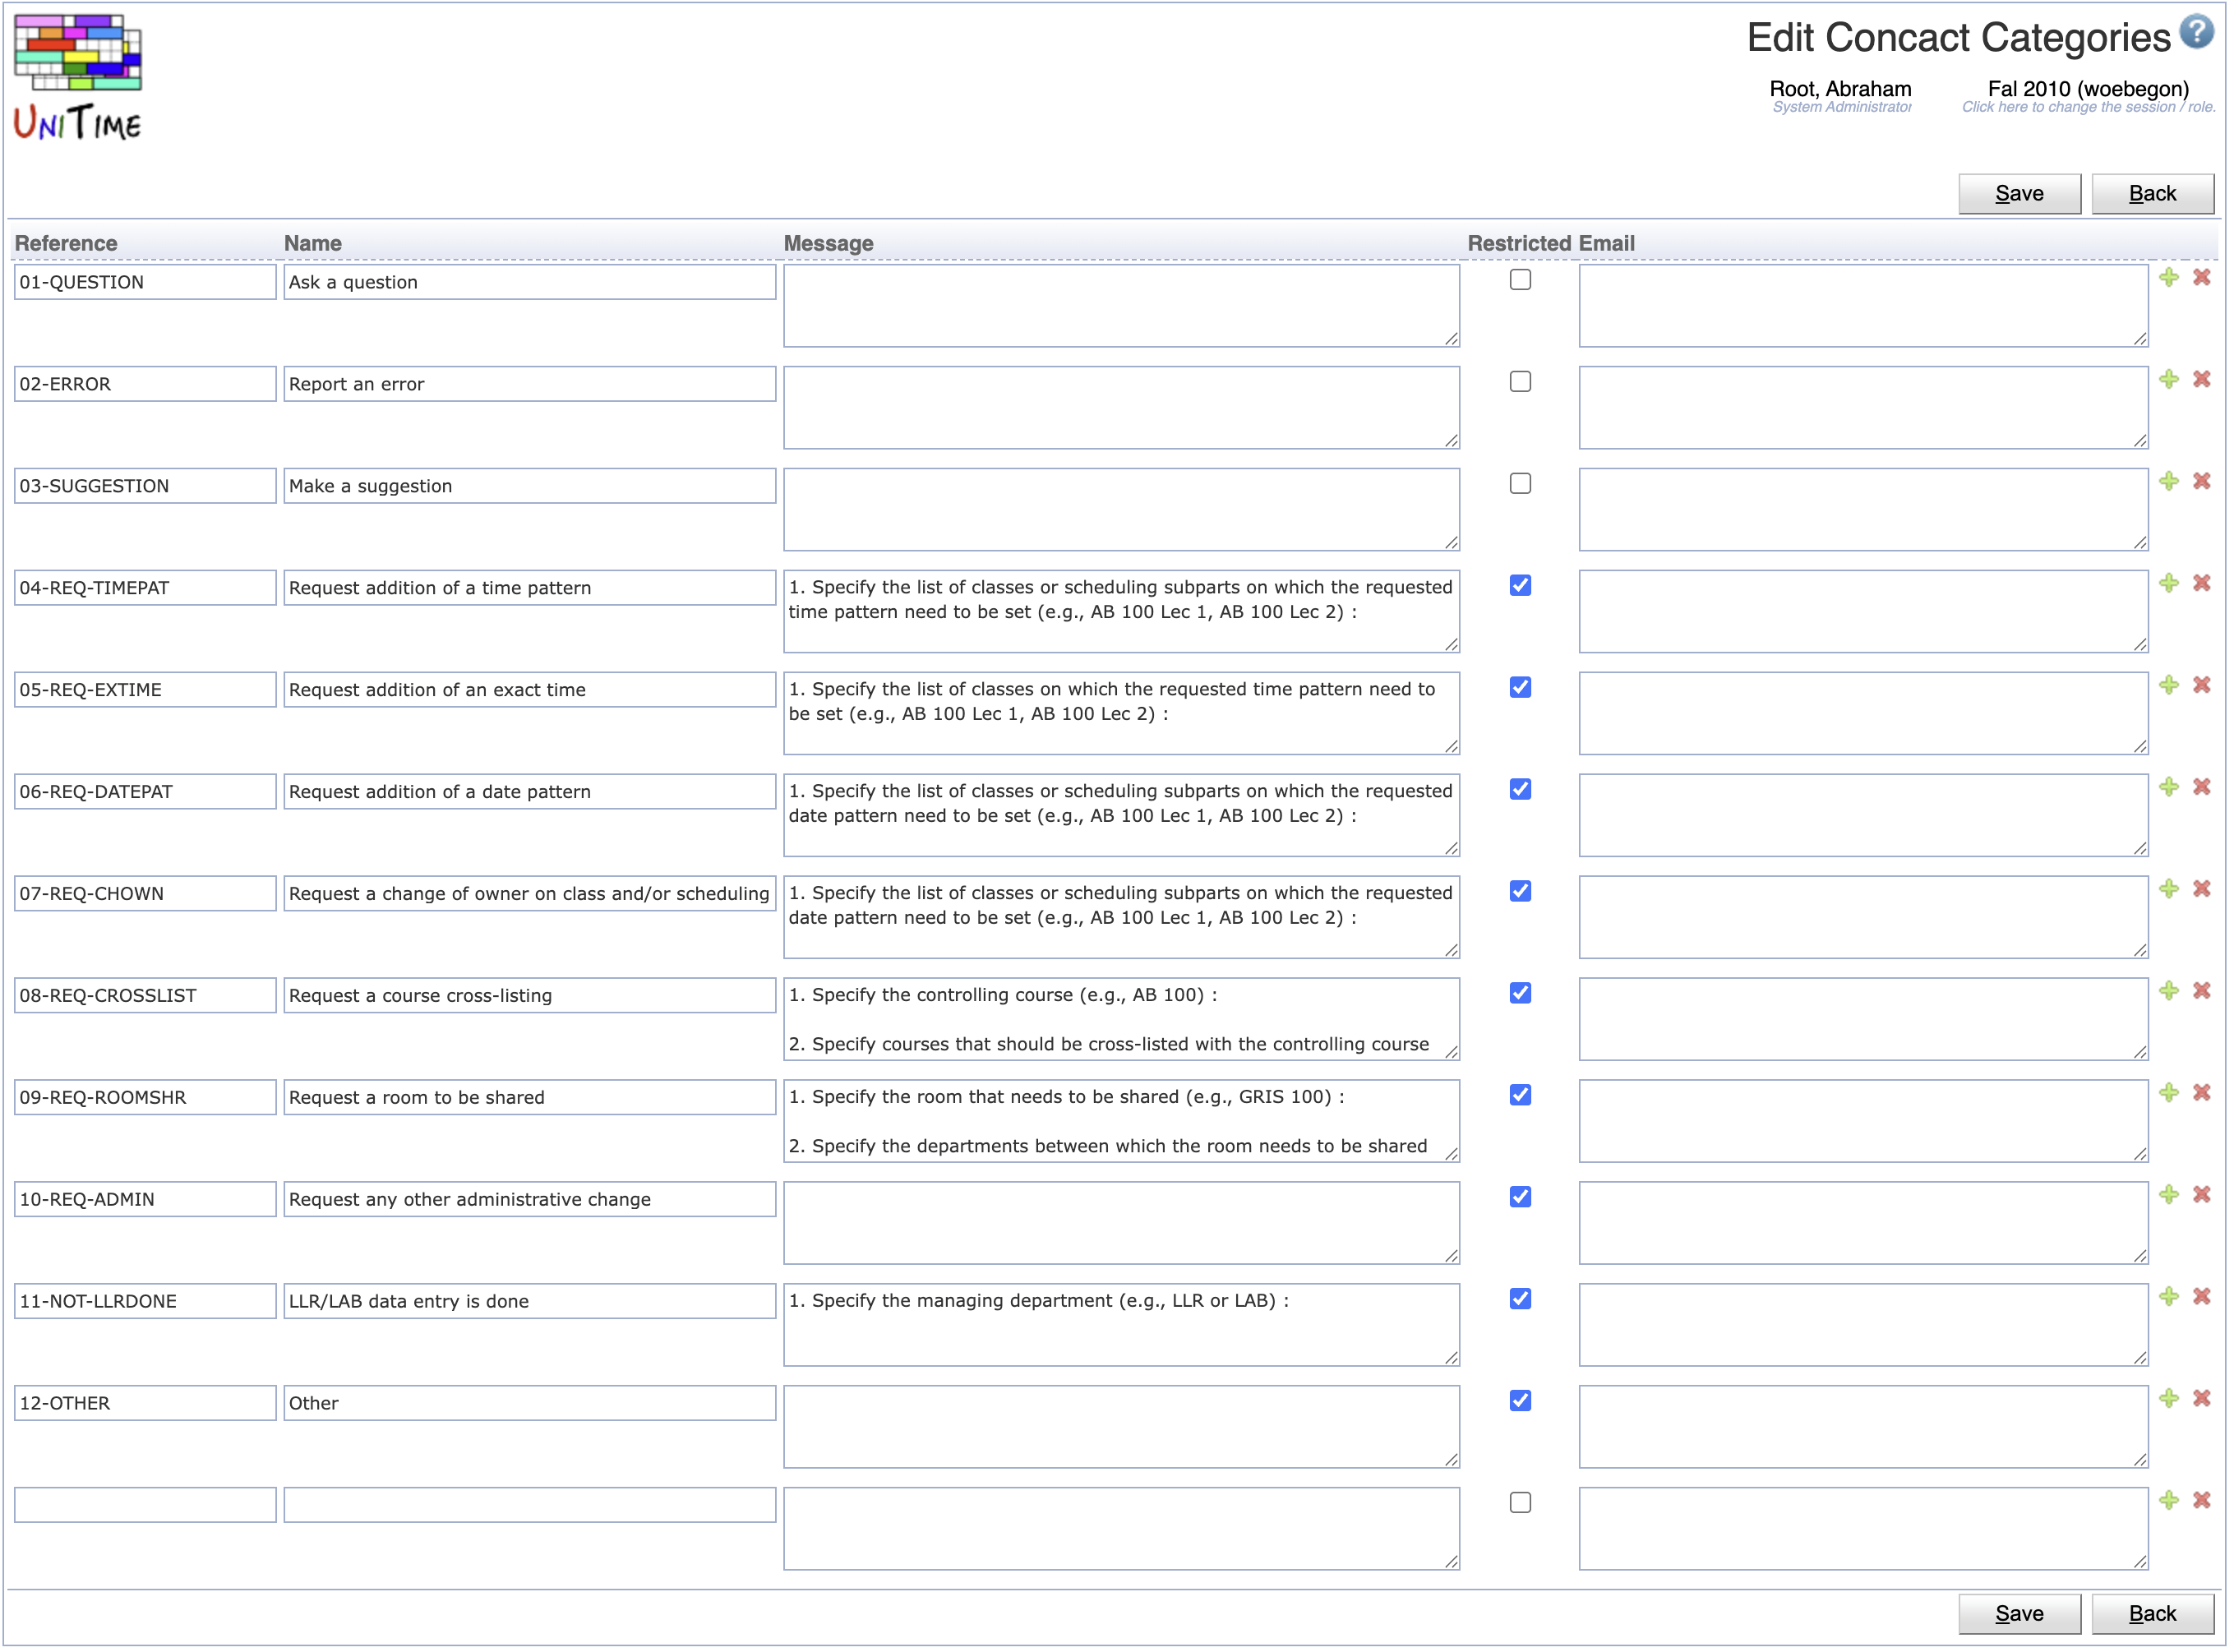Add a row after 03-SUGGESTION
Screen dimensions: 2234x1652
(2170, 482)
